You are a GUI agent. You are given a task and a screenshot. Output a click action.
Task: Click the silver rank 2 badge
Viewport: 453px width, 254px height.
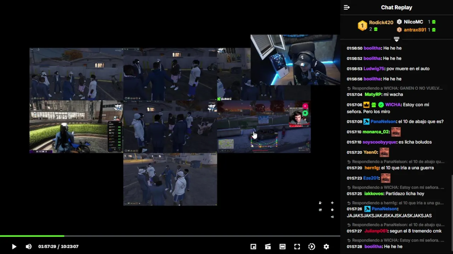point(399,22)
